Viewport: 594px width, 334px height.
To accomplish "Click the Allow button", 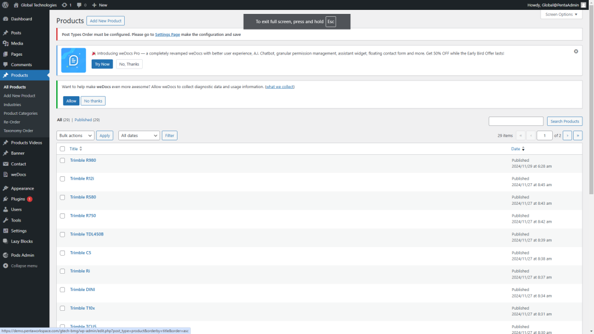I will pos(71,101).
